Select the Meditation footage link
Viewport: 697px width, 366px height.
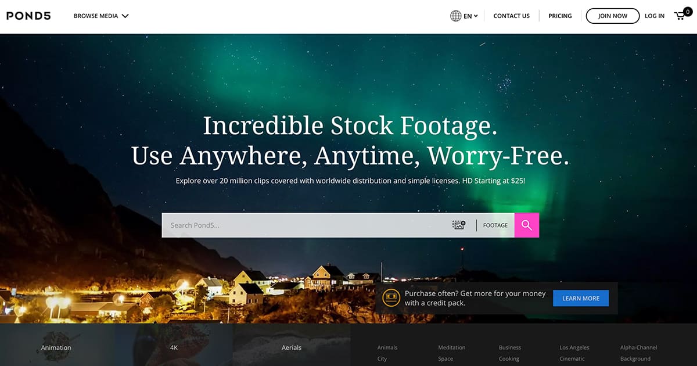452,347
